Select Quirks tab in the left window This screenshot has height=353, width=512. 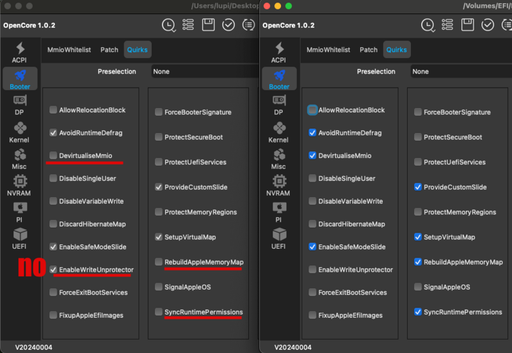138,50
